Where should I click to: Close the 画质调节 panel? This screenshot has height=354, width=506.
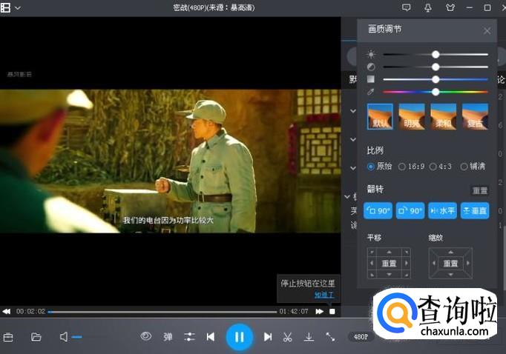487,30
